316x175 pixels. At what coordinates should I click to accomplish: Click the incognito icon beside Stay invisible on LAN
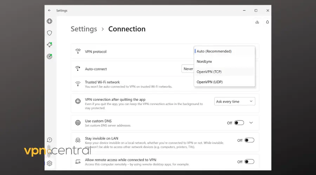click(x=78, y=140)
